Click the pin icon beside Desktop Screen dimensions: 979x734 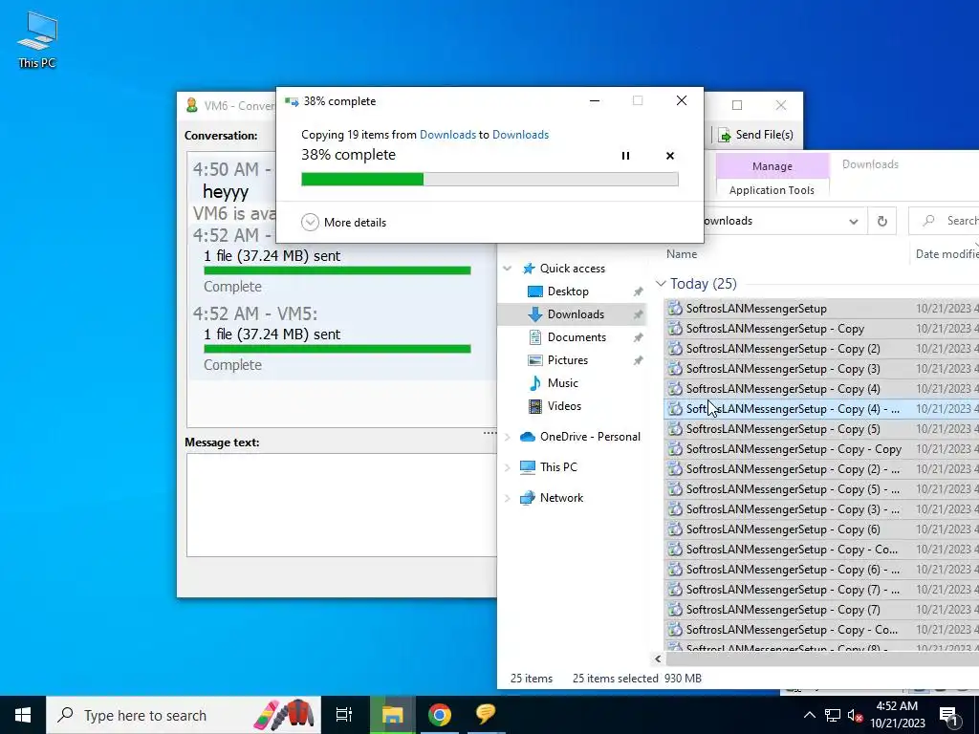click(638, 291)
